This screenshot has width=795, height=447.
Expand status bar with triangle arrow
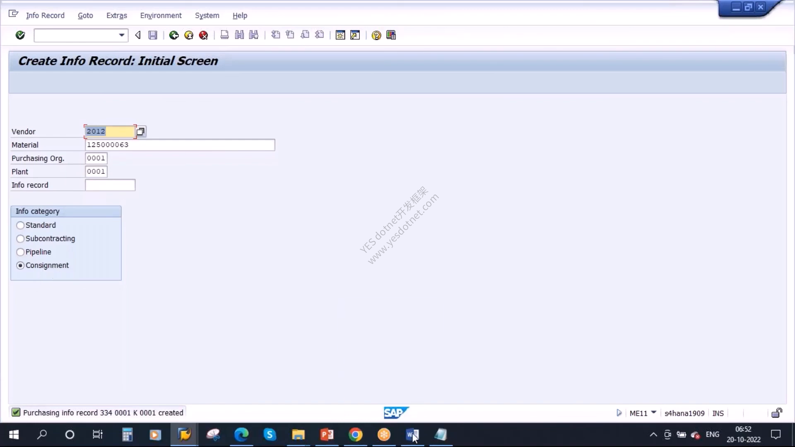[x=619, y=413]
